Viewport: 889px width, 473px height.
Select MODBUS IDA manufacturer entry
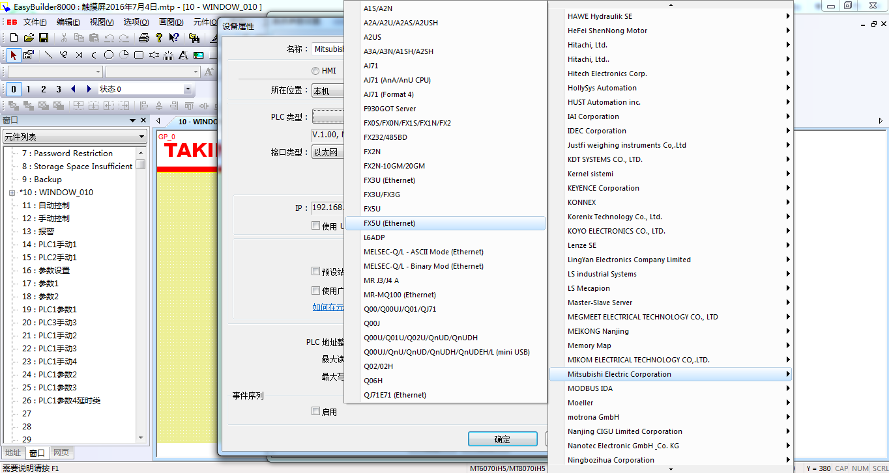pyautogui.click(x=590, y=388)
